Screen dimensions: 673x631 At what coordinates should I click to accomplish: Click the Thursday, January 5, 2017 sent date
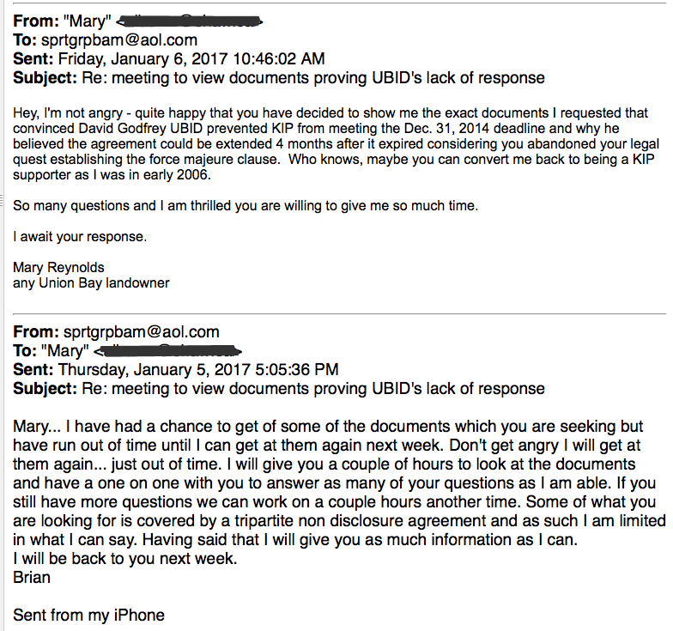197,370
